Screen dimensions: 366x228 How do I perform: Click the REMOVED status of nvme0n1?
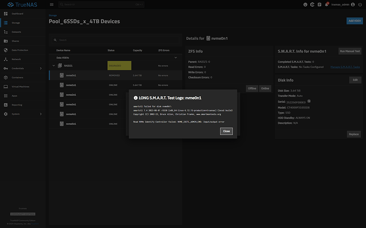point(115,76)
